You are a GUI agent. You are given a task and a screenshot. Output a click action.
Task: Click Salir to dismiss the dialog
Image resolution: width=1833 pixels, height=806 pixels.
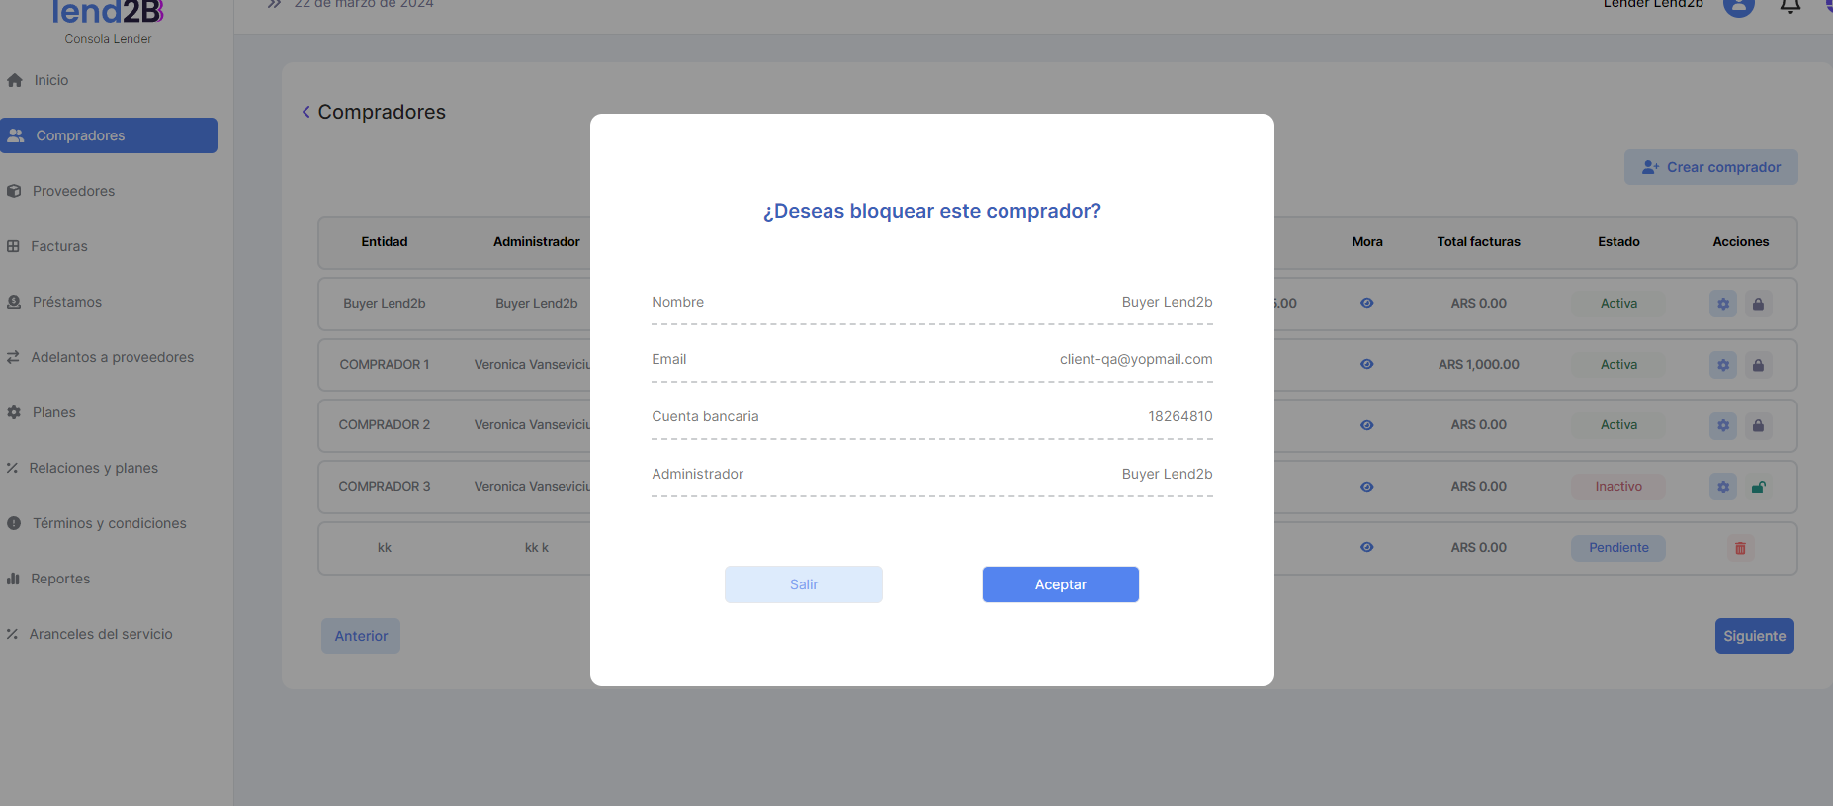point(803,584)
